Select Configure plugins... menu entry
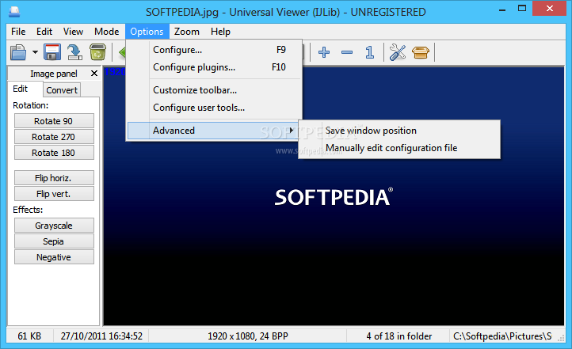 pyautogui.click(x=215, y=67)
